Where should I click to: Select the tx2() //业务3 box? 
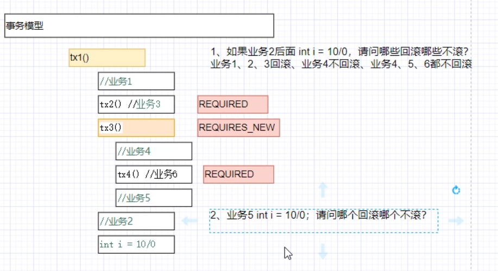[x=136, y=104]
